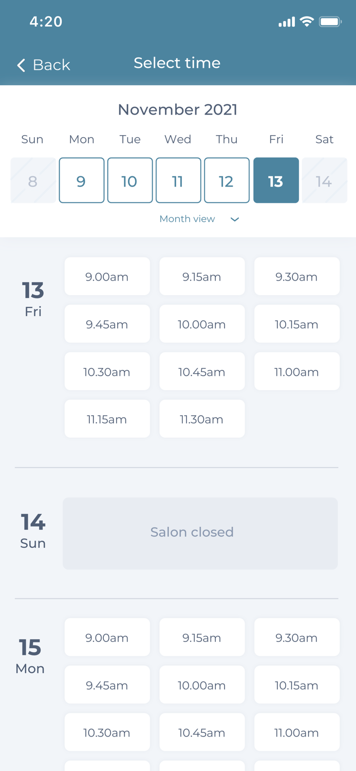Select Tuesday 10 date cell

click(129, 180)
